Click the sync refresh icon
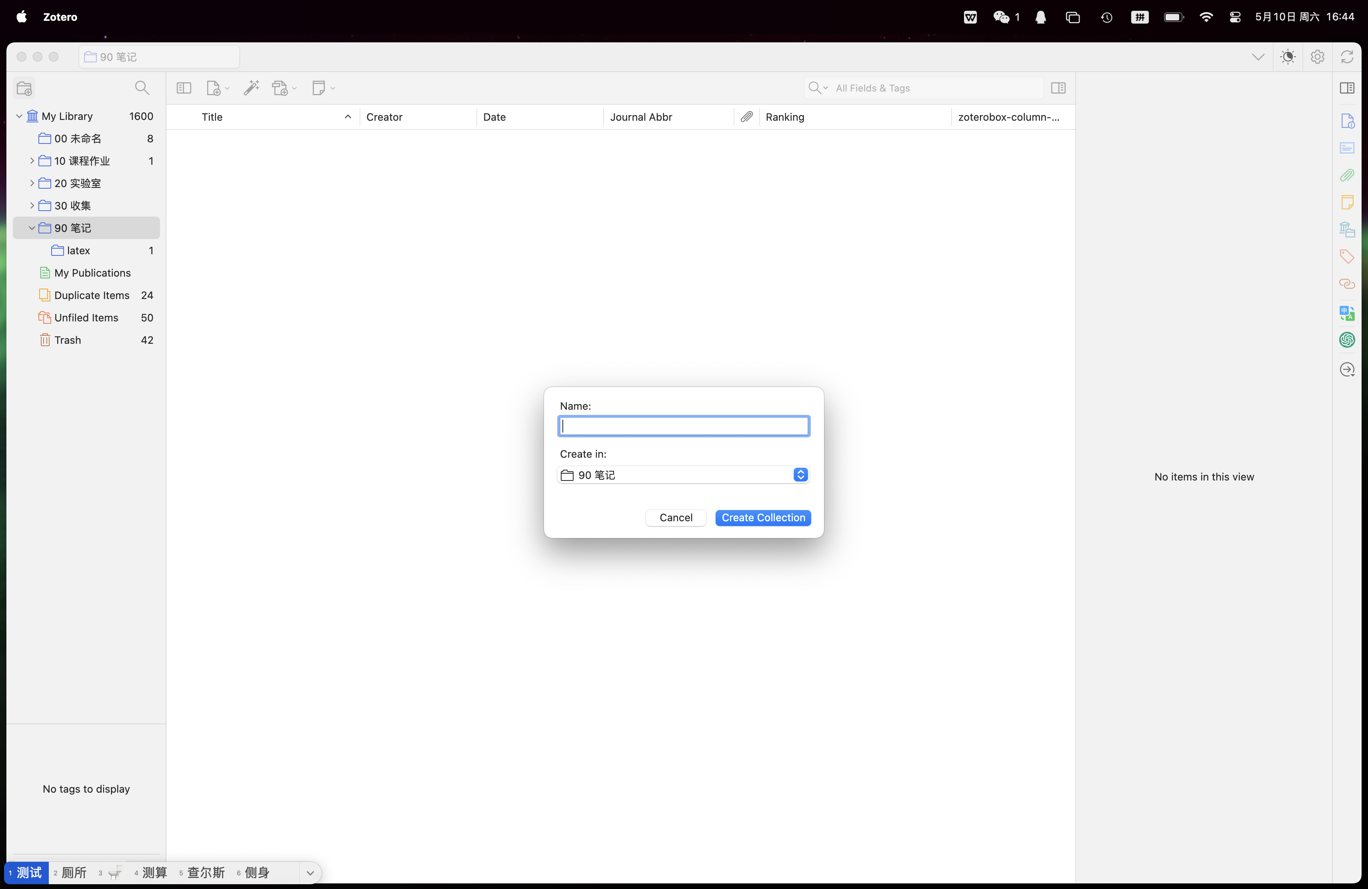The image size is (1368, 889). click(x=1347, y=57)
